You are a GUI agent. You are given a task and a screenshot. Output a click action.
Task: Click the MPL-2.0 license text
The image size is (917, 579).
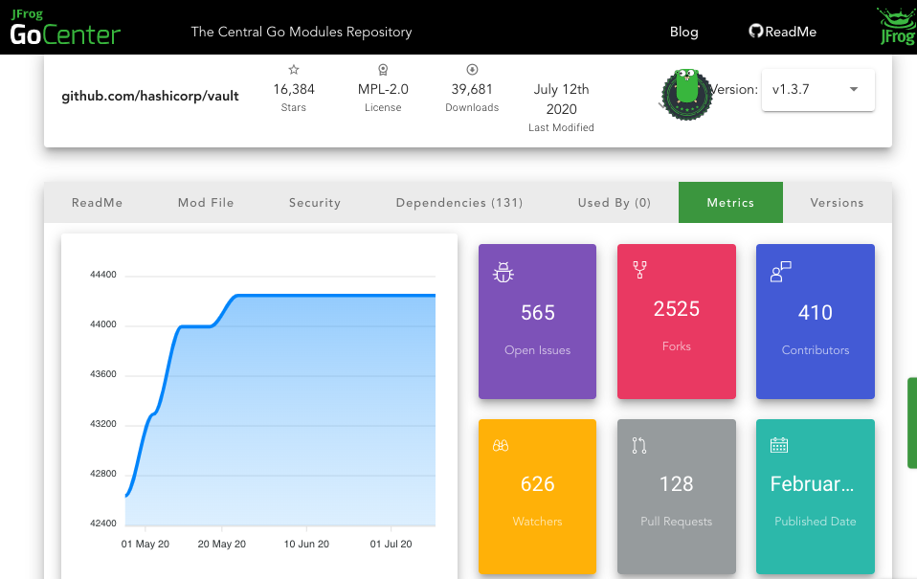(x=383, y=90)
